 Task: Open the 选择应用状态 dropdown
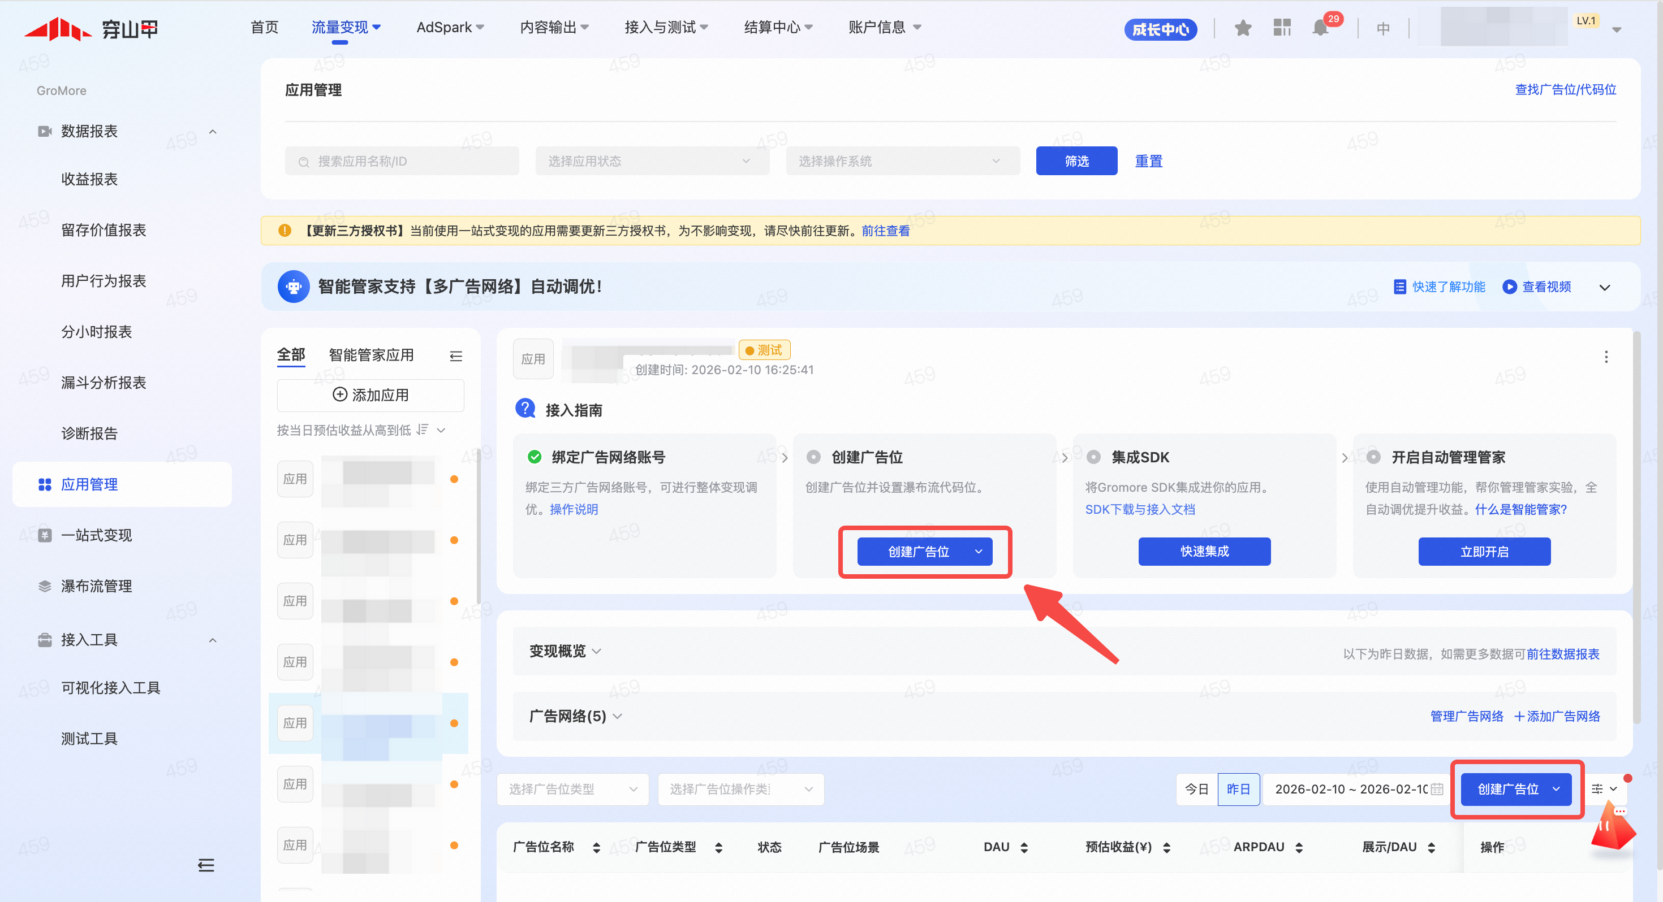coord(652,161)
